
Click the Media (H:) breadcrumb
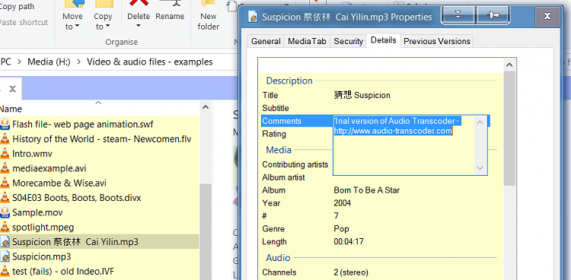[x=49, y=62]
